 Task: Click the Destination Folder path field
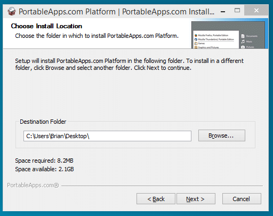pos(107,136)
